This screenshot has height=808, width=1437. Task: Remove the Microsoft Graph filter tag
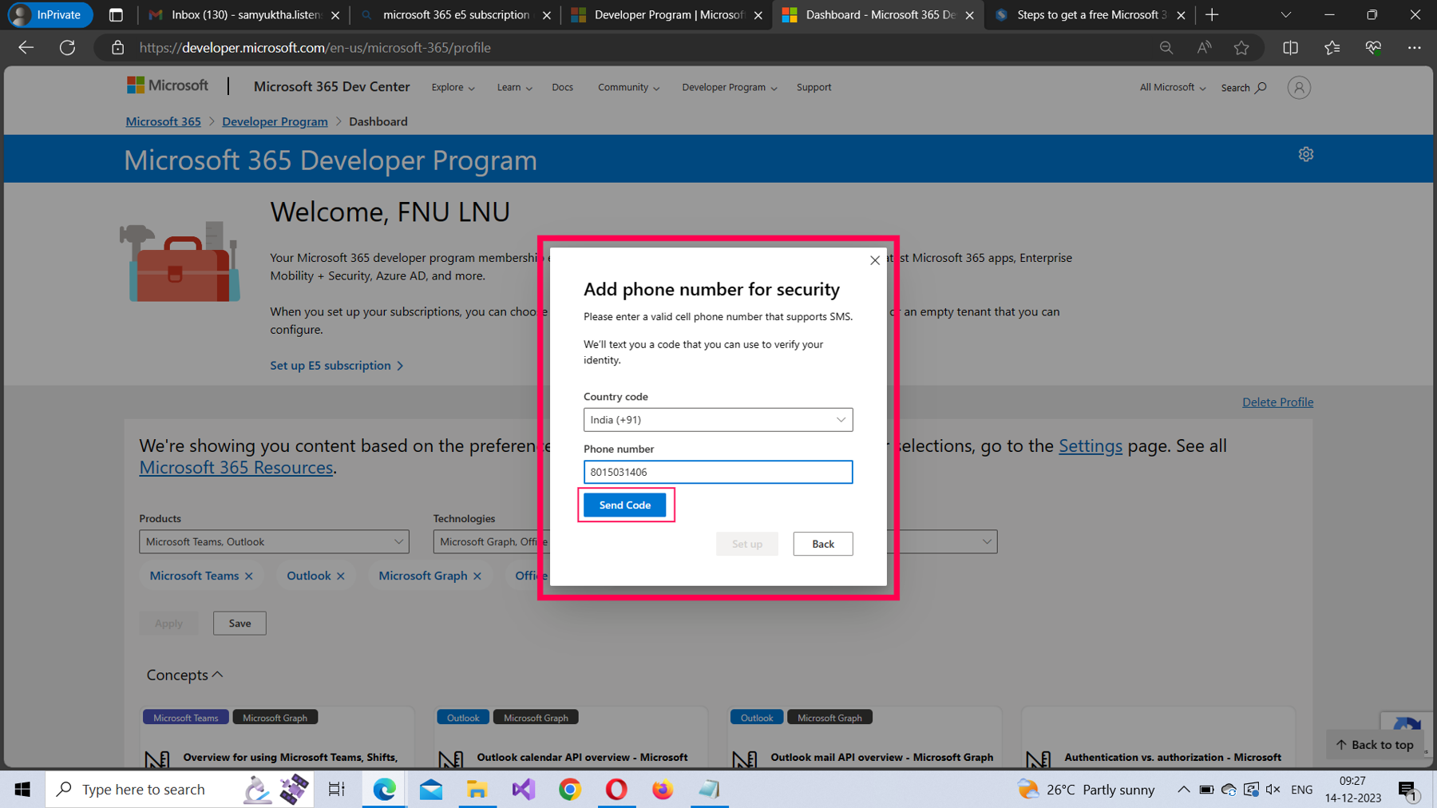(x=477, y=576)
